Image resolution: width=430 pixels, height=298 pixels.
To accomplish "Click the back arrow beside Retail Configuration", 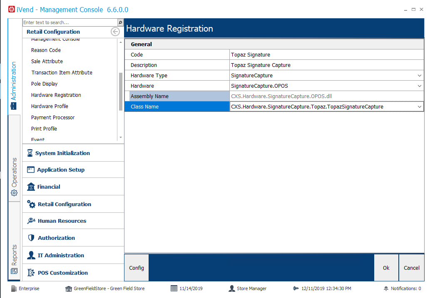I will click(115, 32).
